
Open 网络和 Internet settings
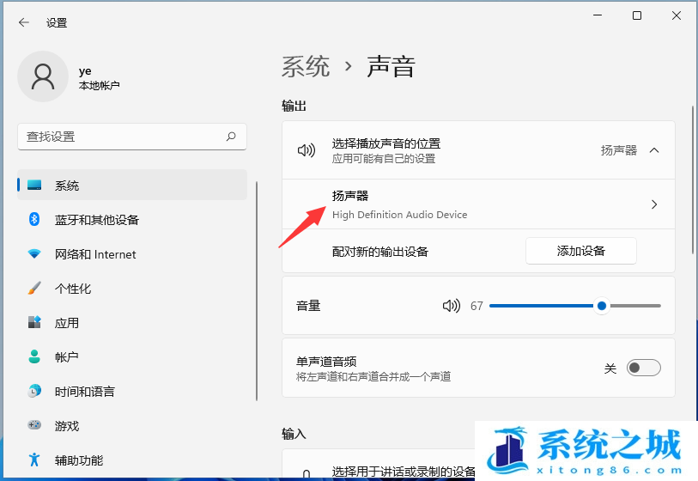tap(132, 254)
